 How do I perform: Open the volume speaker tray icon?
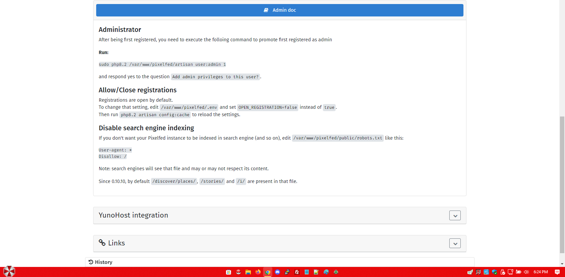(526, 272)
